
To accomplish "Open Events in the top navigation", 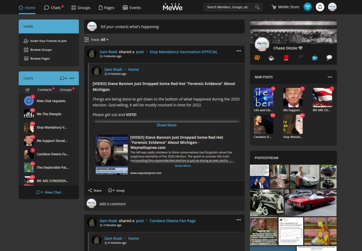I will [132, 8].
